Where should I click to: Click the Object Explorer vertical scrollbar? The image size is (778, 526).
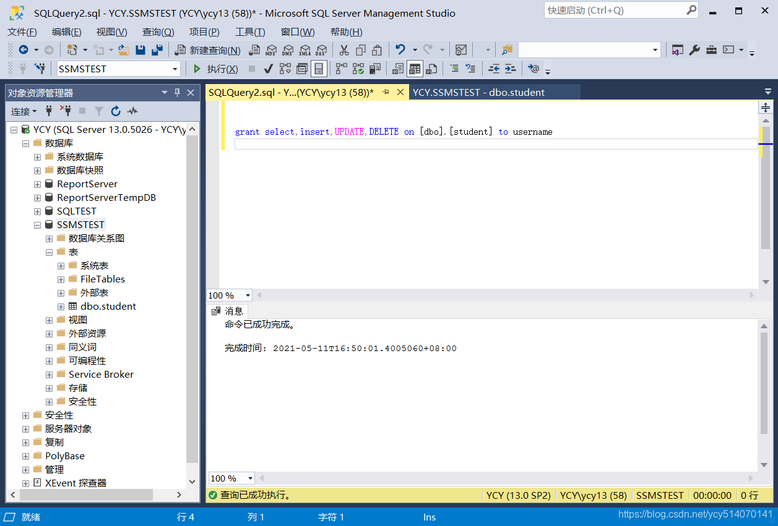coord(192,300)
